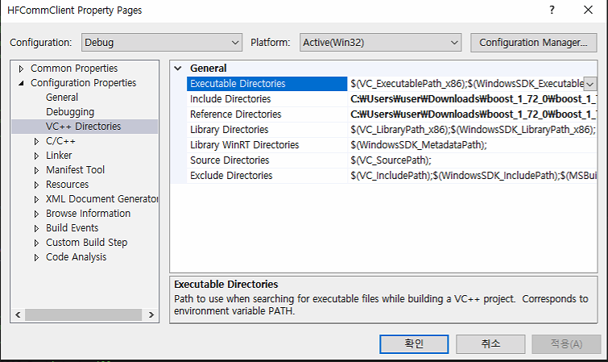
Task: Open the Platform dropdown showing Active(Win32)
Action: 380,43
